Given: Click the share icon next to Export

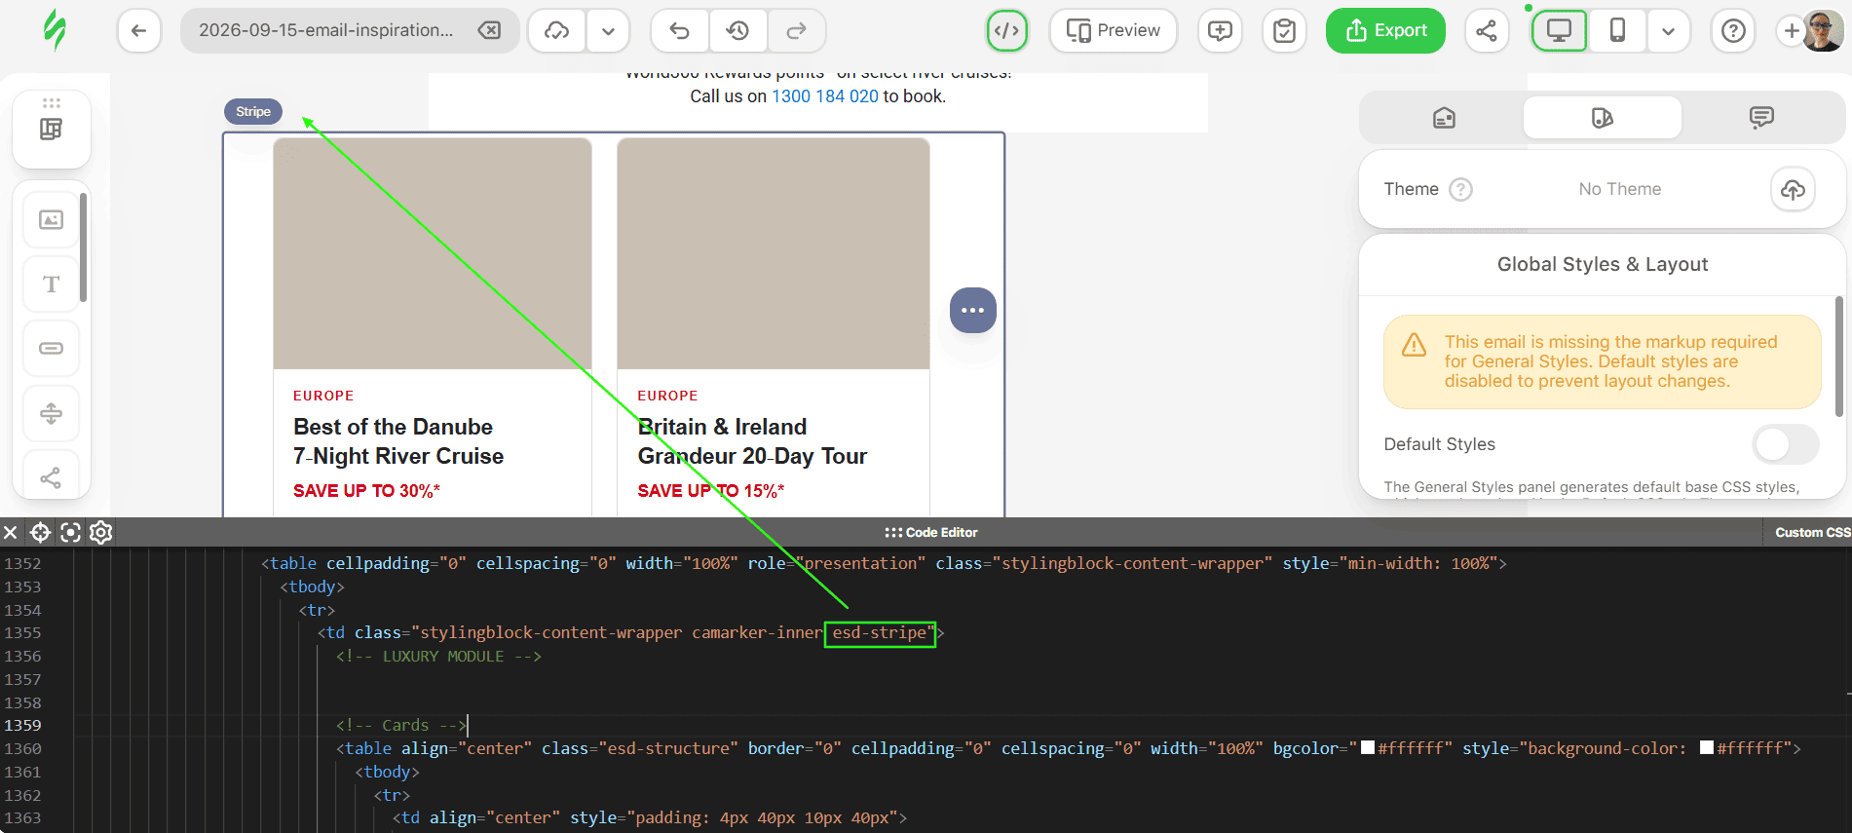Looking at the screenshot, I should (x=1487, y=31).
